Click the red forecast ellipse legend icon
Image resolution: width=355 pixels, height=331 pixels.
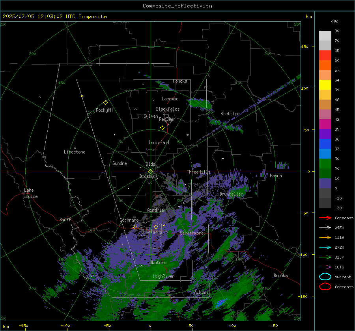325,287
